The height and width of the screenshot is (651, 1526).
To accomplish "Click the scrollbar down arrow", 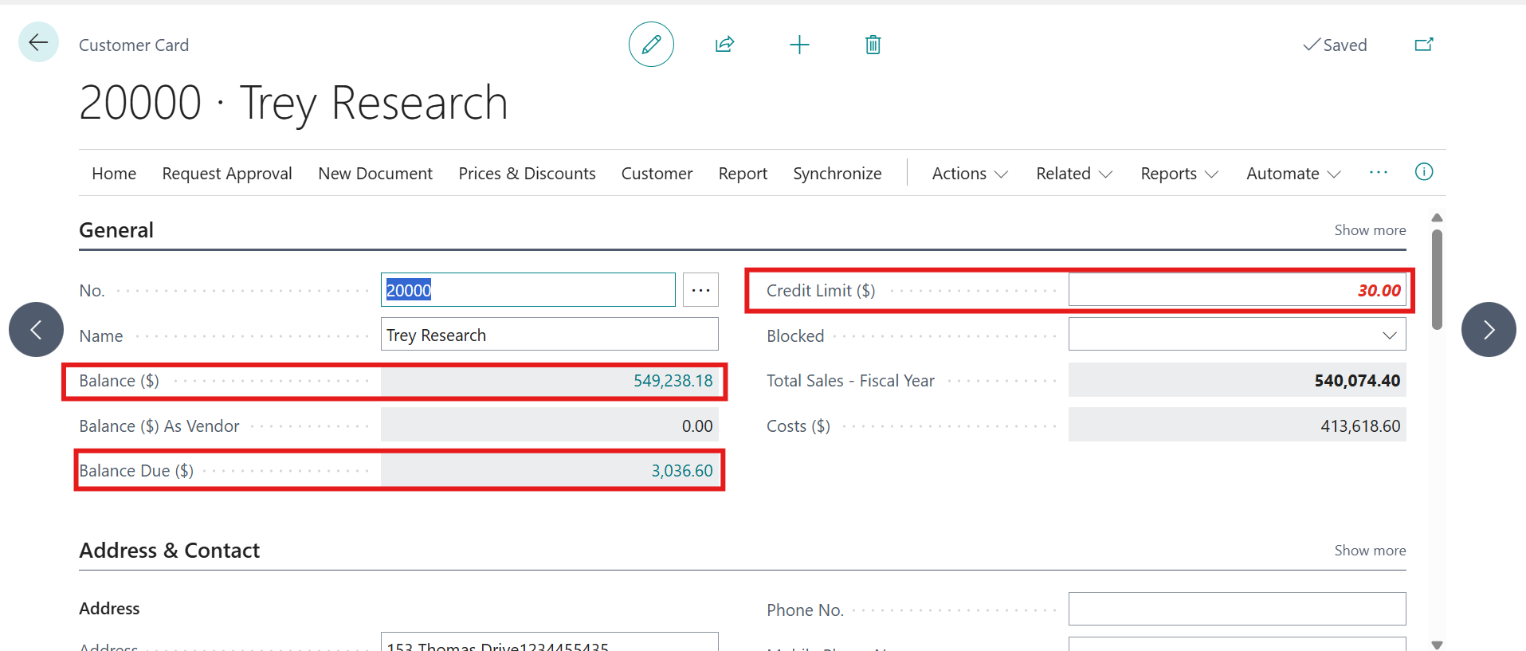I will pos(1438,645).
